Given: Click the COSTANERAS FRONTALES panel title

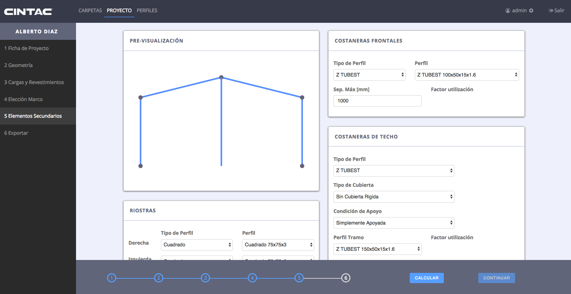Looking at the screenshot, I should tap(369, 41).
